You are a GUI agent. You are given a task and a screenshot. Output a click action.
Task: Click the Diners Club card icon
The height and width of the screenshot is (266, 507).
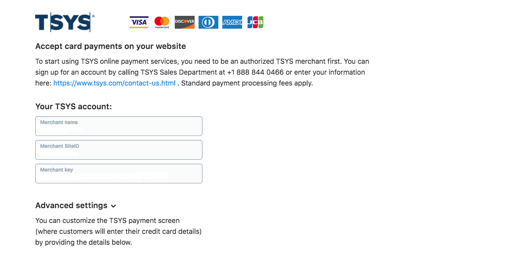208,22
